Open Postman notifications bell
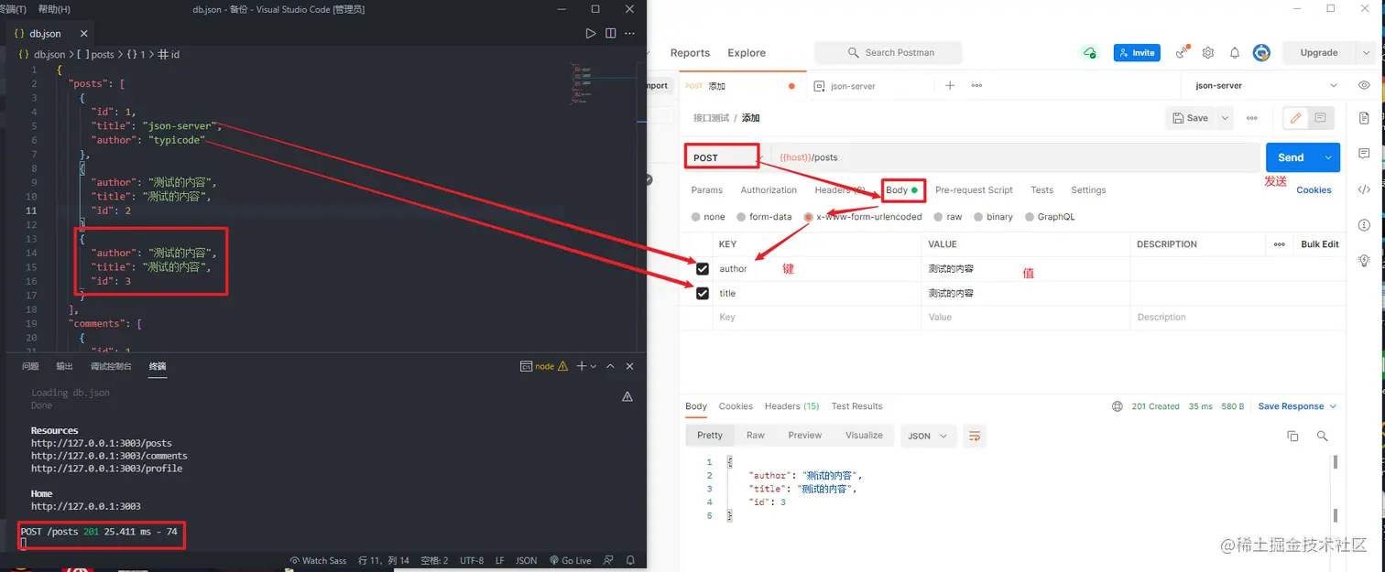The image size is (1385, 572). point(1235,53)
